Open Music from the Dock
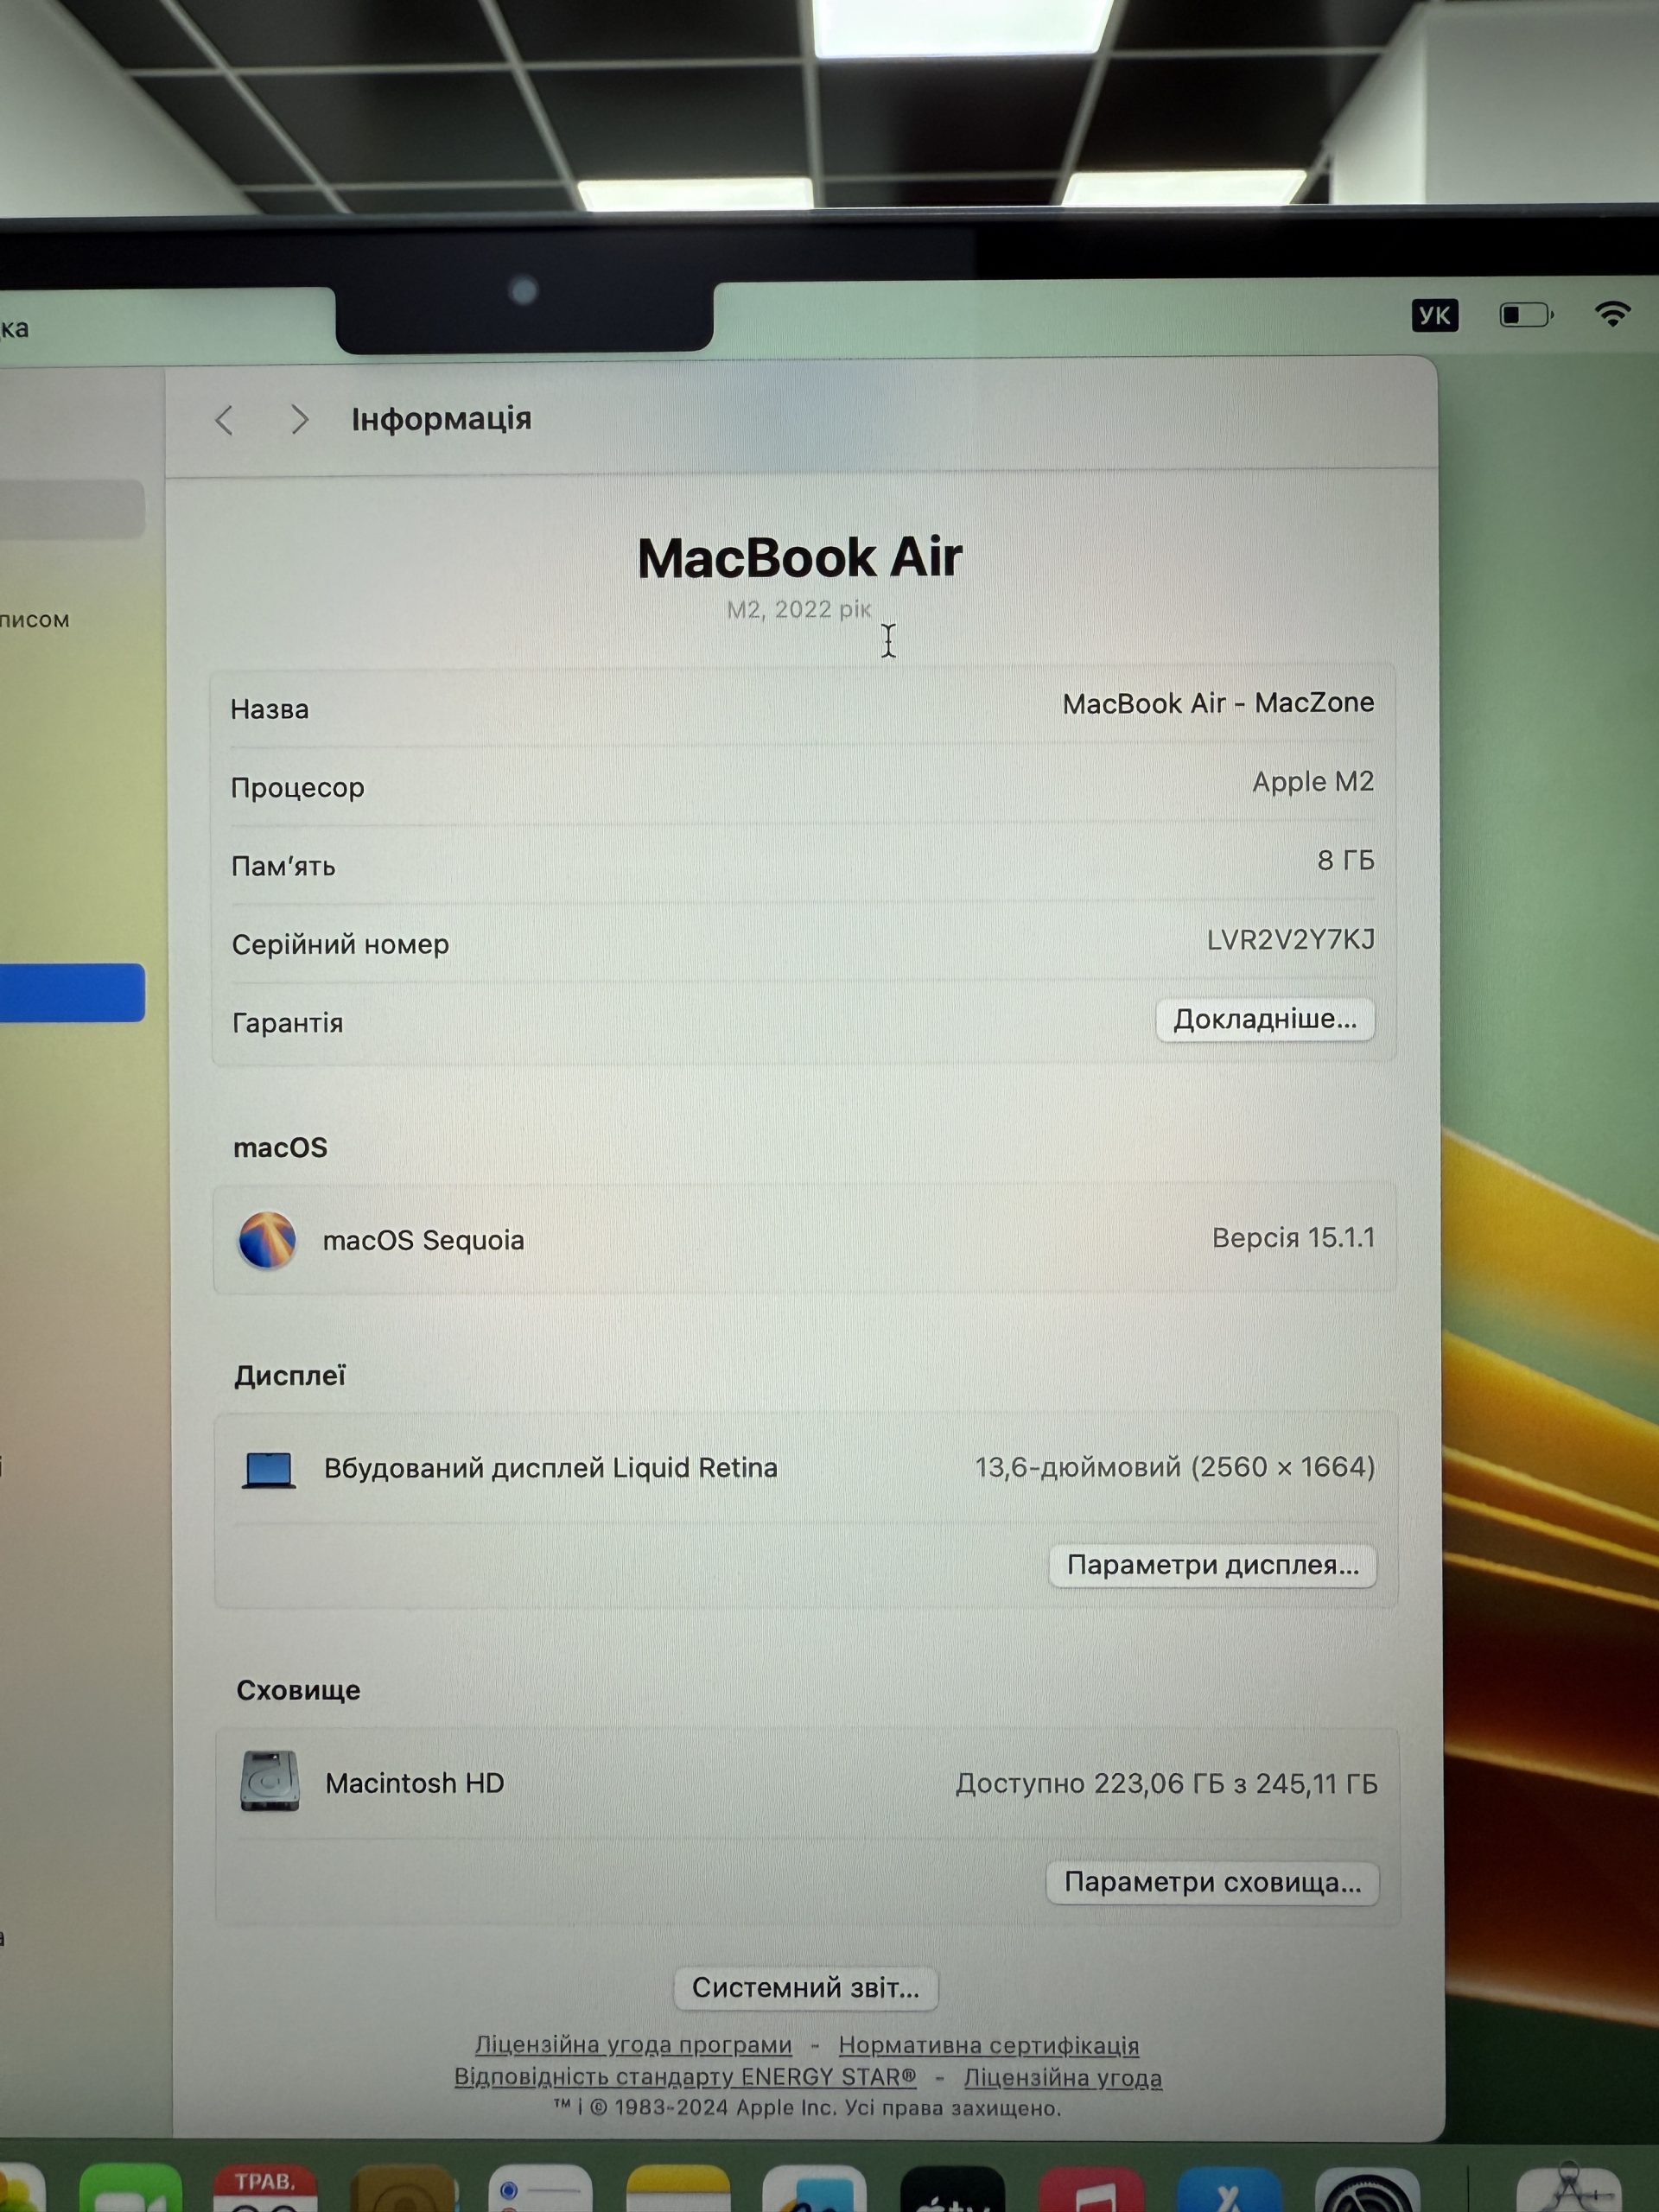The width and height of the screenshot is (1659, 2212). [1091, 2189]
